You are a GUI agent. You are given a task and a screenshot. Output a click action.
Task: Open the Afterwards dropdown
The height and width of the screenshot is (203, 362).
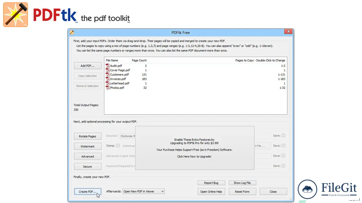(x=144, y=191)
